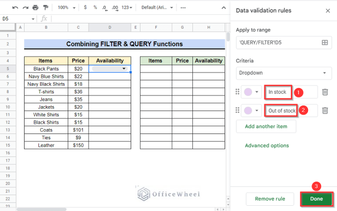Select column C header
This screenshot has width=337, height=211.
(x=78, y=27)
